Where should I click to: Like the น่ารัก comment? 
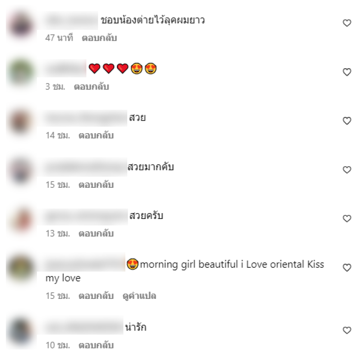[x=347, y=330]
